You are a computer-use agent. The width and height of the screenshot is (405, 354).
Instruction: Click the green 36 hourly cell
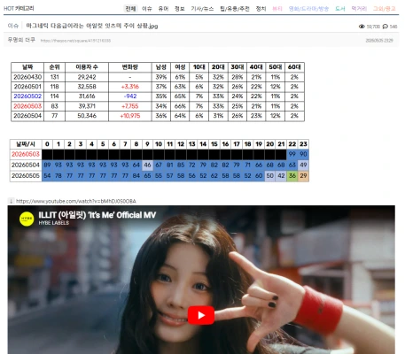coord(292,176)
